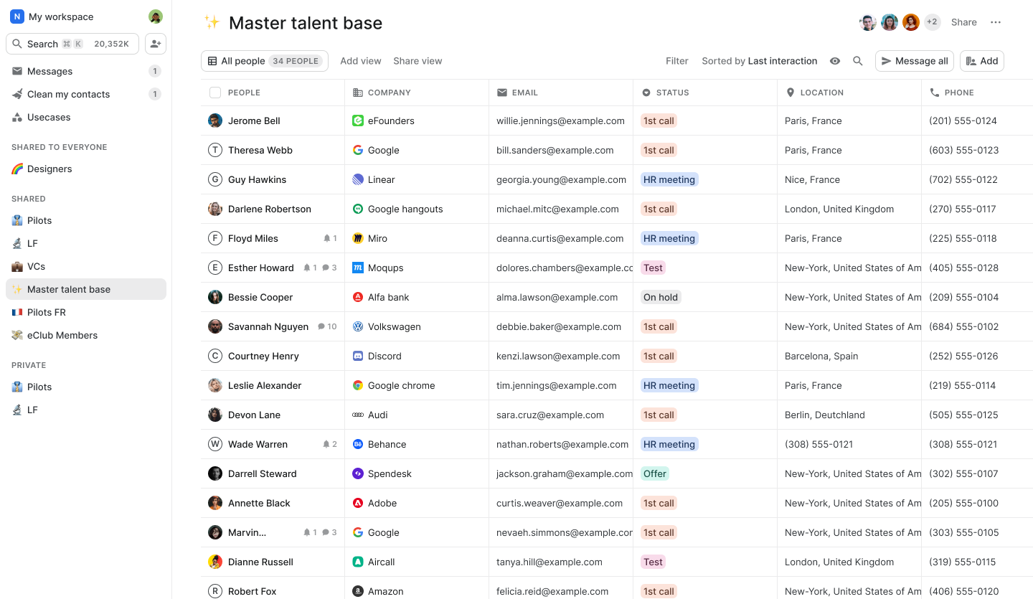Open the more options (...) menu top right
The width and height of the screenshot is (1033, 599).
pyautogui.click(x=996, y=22)
